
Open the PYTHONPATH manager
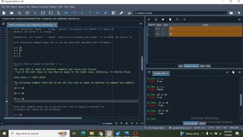129,13
